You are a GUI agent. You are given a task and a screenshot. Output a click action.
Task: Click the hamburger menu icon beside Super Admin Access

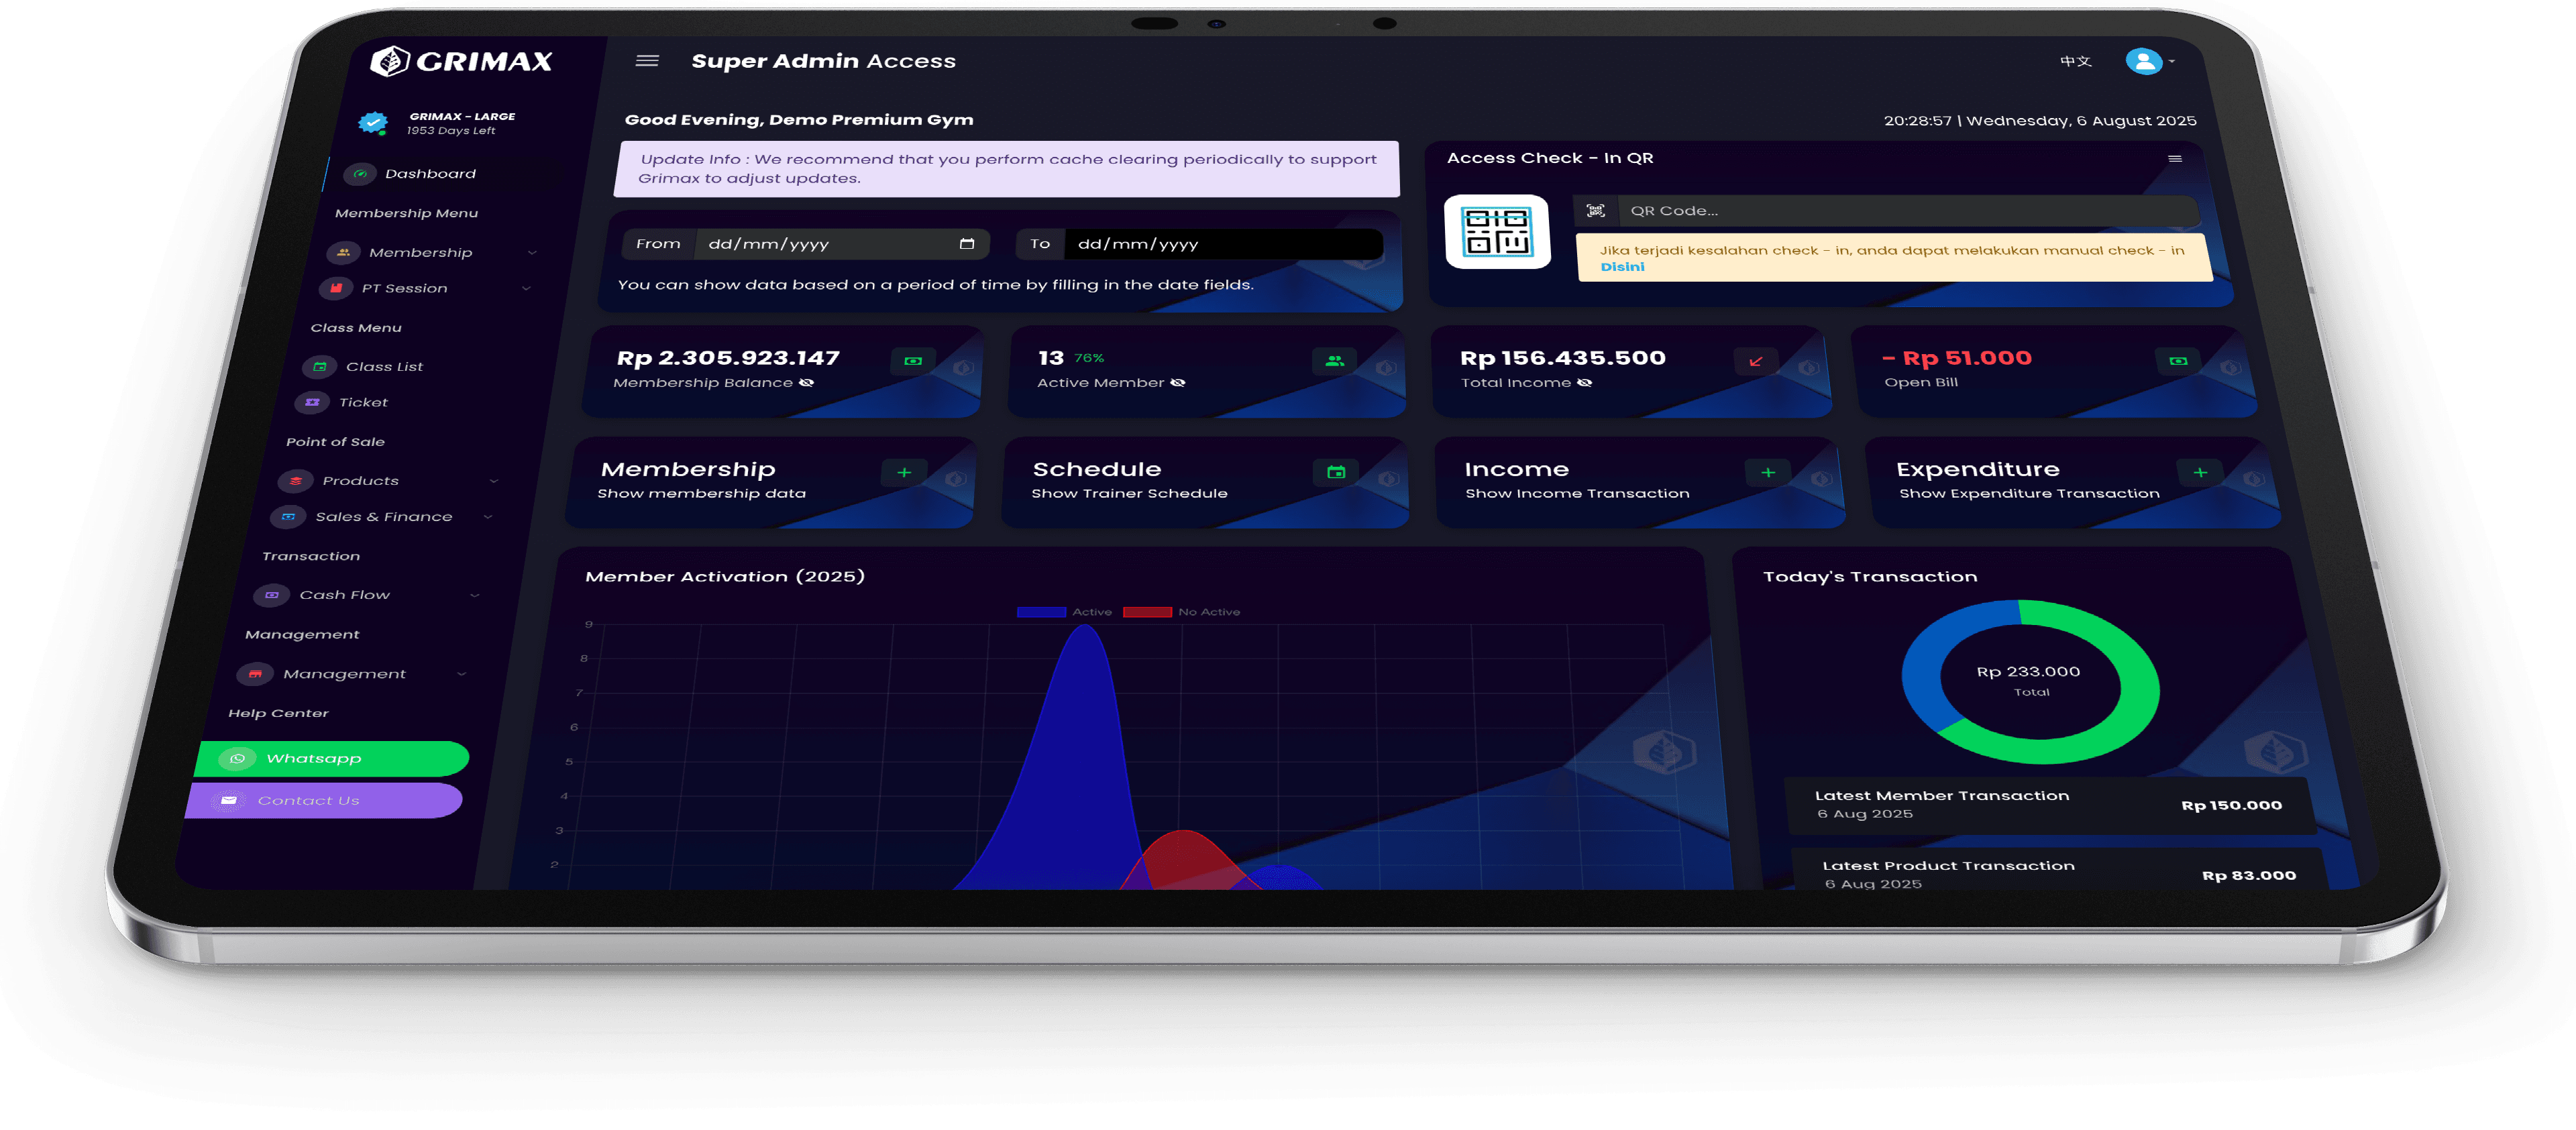click(x=647, y=61)
